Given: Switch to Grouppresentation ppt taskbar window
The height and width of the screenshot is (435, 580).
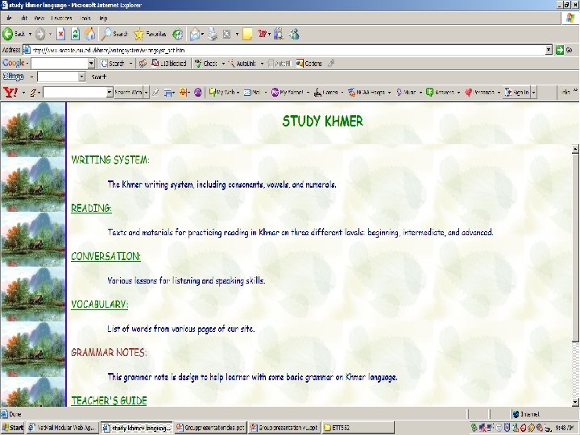Looking at the screenshot, I should click(x=210, y=428).
